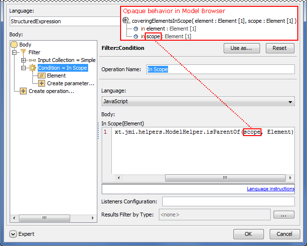Open the JavaScript language dropdown
Viewport: 307px width, 246px height.
pos(290,102)
